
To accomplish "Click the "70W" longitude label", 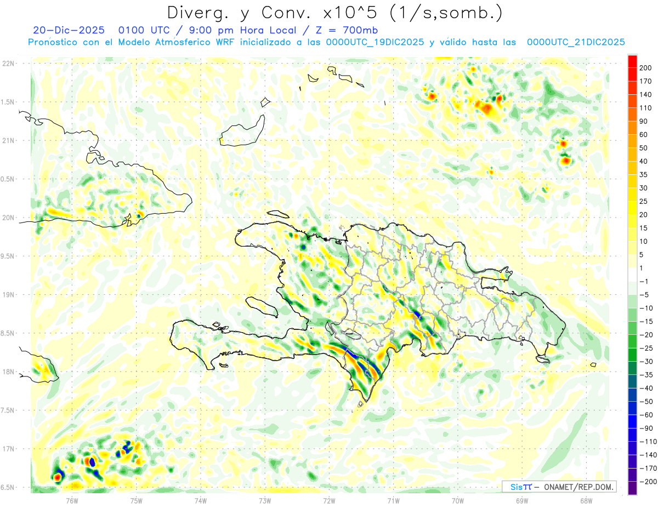I will 457,500.
